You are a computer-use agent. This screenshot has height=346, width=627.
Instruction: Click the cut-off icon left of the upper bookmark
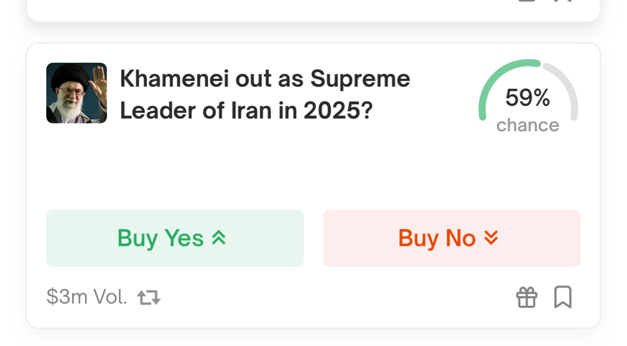[x=526, y=1]
